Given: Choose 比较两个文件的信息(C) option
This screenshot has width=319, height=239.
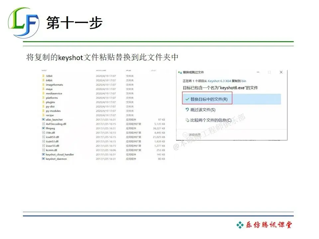Looking at the screenshot, I should pyautogui.click(x=208, y=120).
